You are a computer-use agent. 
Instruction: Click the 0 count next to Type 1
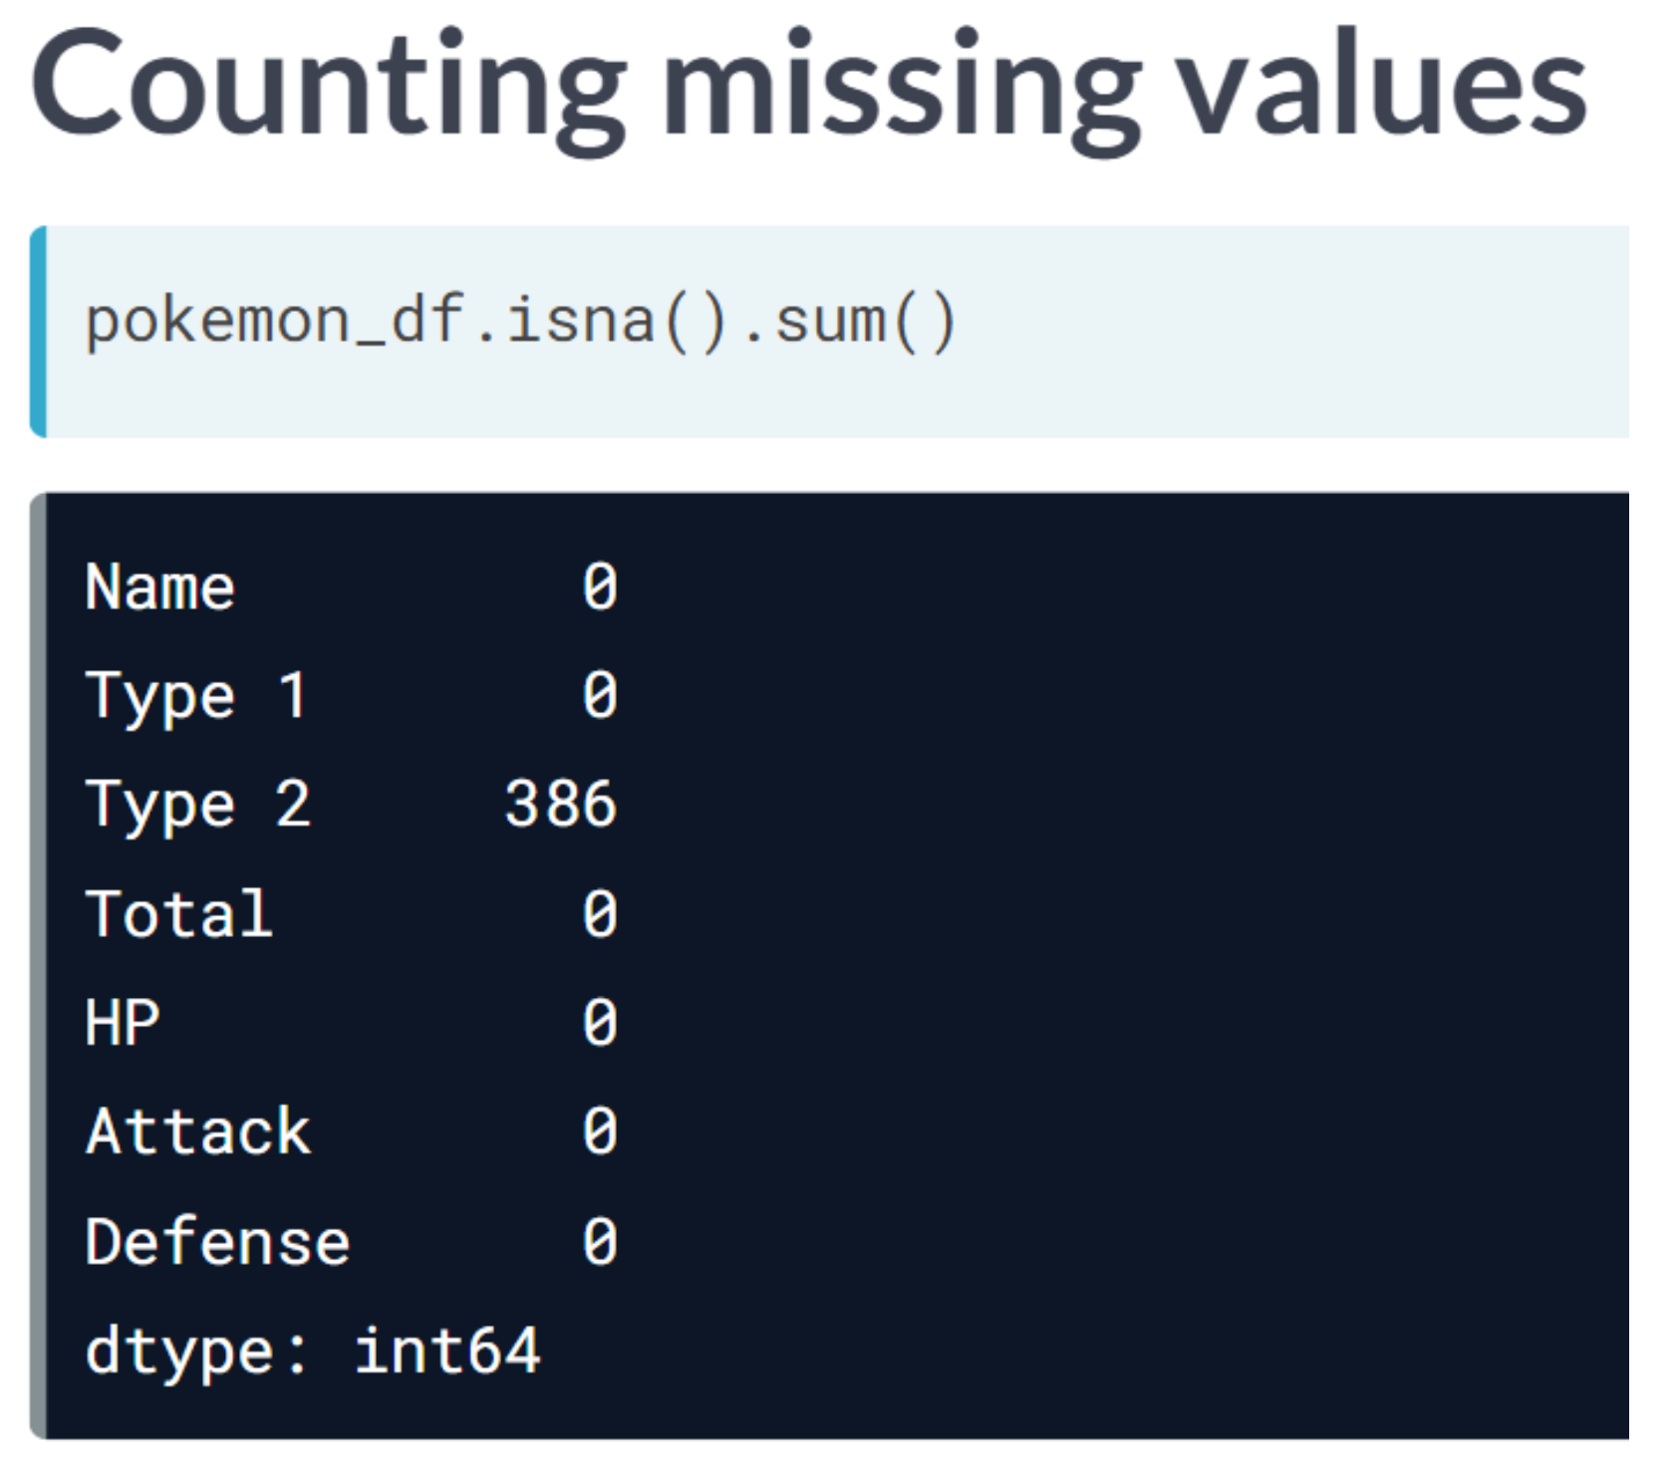pos(600,695)
